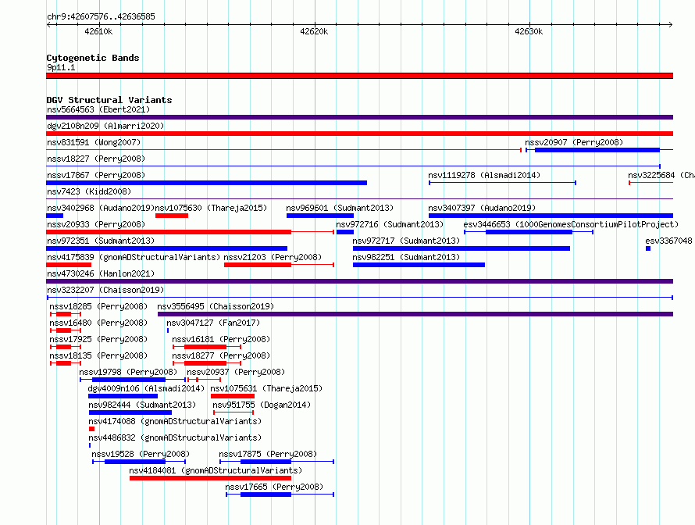Screen dimensions: 695x525
Task: Click the nsv969601 (Sudmant2013) label
Action: (340, 208)
